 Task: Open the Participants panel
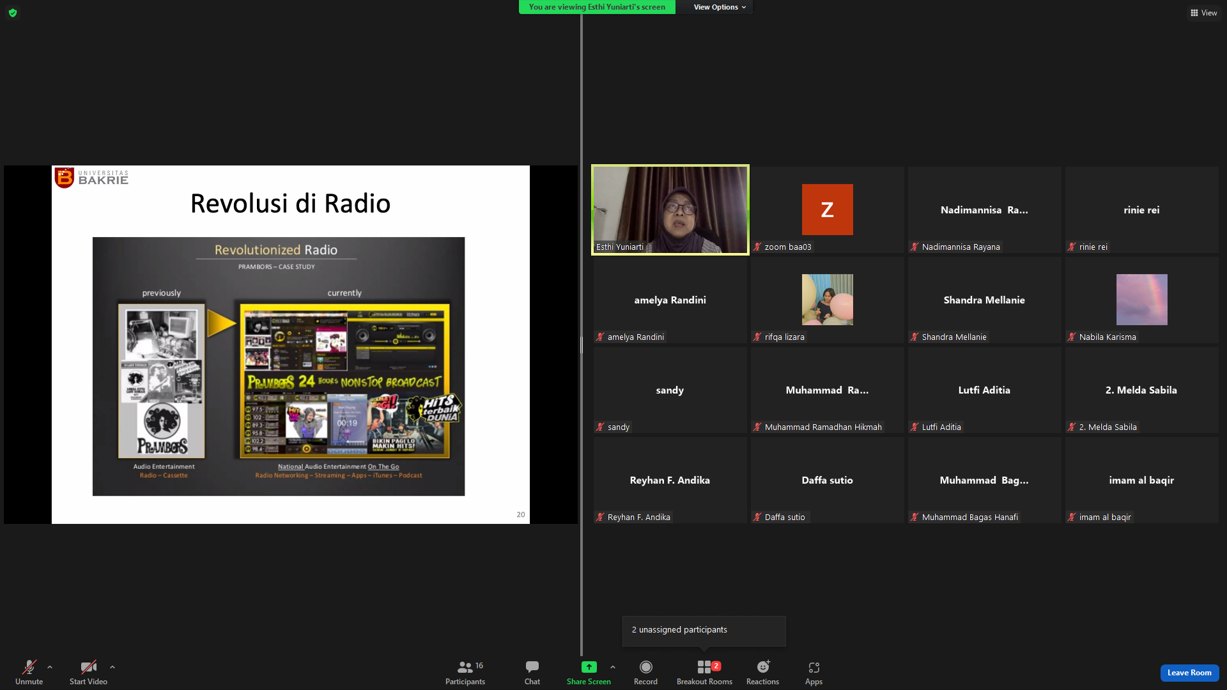click(x=465, y=672)
